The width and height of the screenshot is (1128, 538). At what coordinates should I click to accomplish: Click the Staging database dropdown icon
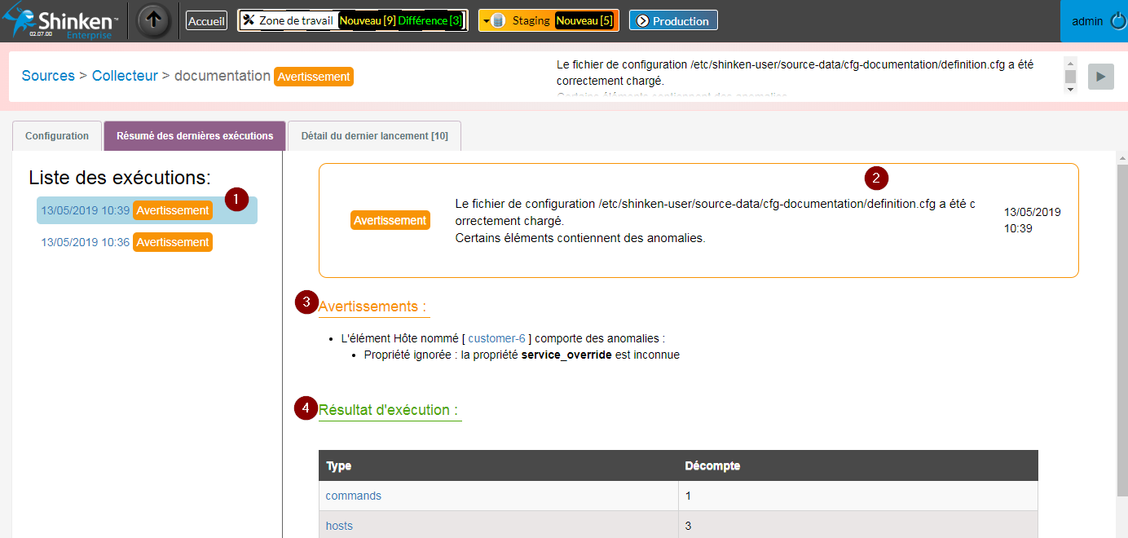494,20
